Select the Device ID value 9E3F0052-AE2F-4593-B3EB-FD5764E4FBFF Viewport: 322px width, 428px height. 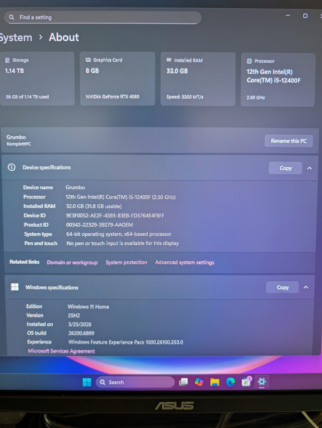tap(115, 216)
